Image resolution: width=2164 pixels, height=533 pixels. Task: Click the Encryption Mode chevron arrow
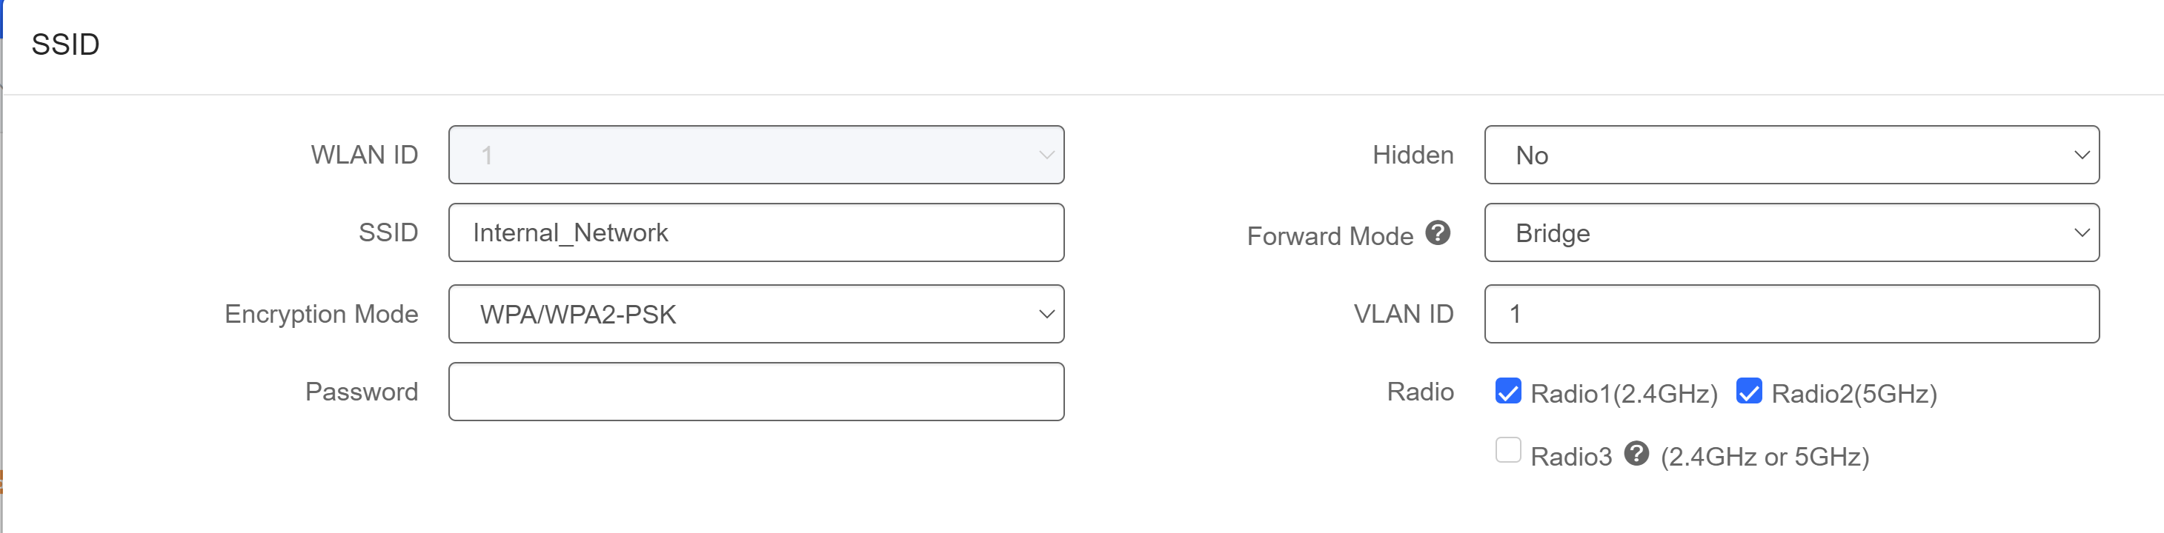pyautogui.click(x=1046, y=314)
